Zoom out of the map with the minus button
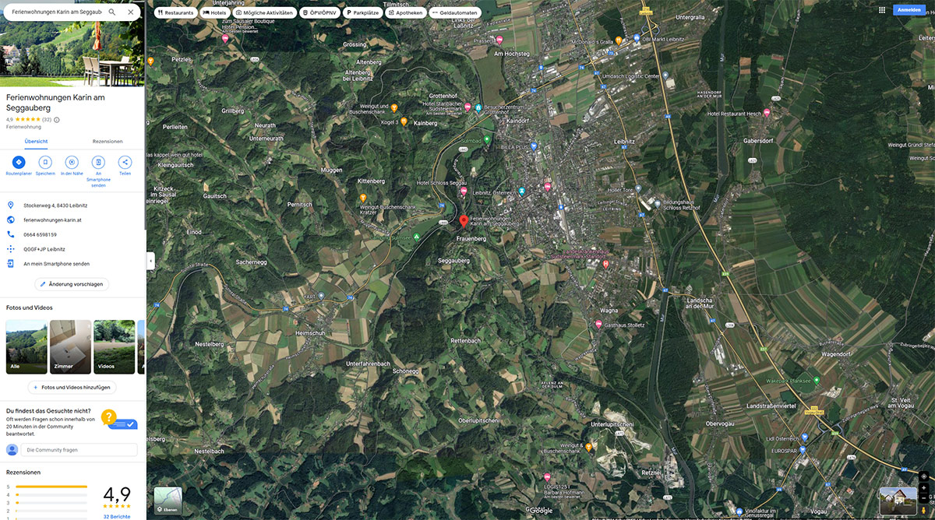The image size is (935, 520). (x=924, y=497)
